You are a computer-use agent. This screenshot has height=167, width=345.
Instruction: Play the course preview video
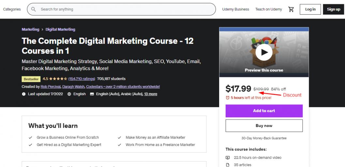coord(264,52)
